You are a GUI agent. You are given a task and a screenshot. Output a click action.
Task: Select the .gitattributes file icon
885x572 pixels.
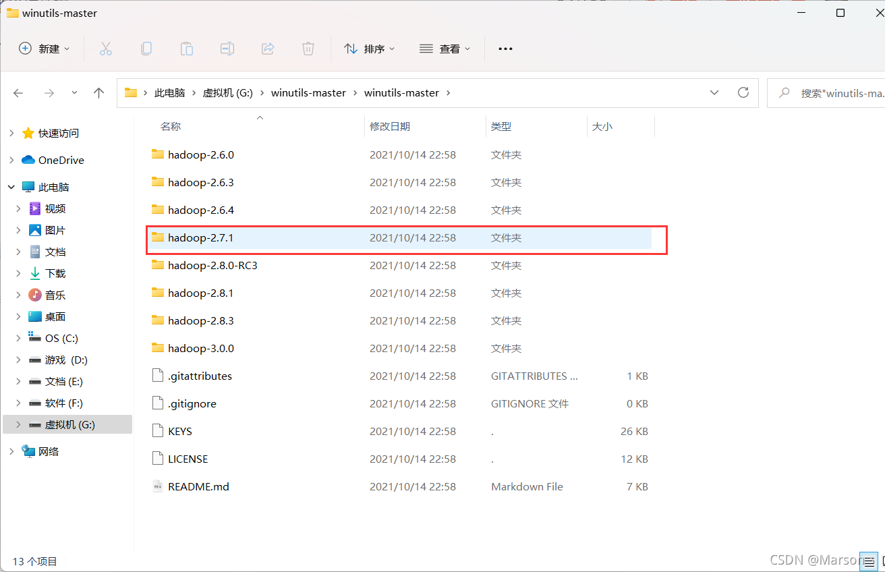pos(158,376)
